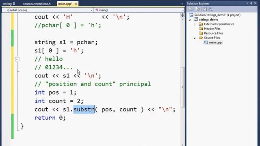Click the main() member icon in navigation bar
This screenshot has height=146, width=260.
tap(97, 10)
